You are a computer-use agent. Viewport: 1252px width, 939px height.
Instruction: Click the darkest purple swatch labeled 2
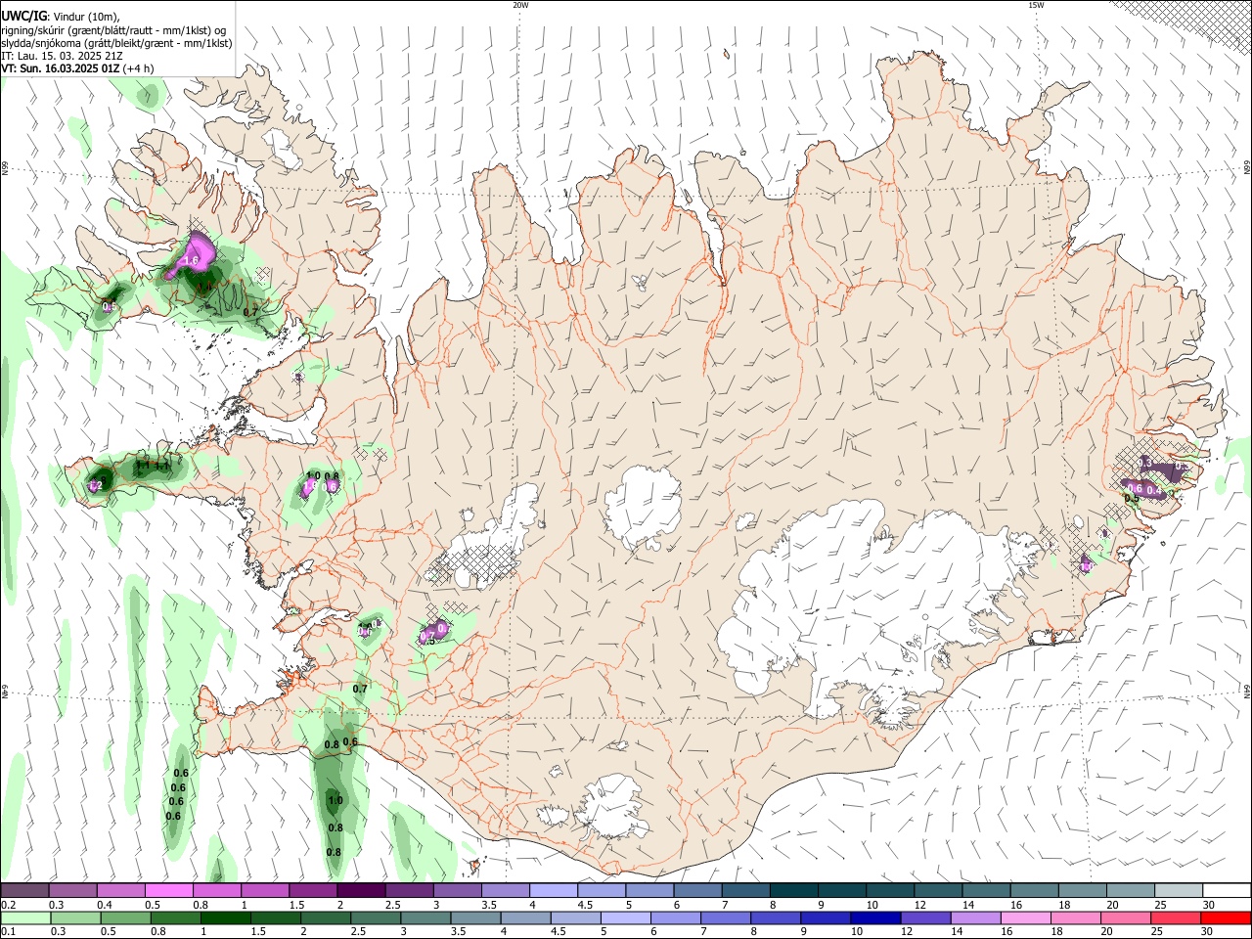[360, 891]
